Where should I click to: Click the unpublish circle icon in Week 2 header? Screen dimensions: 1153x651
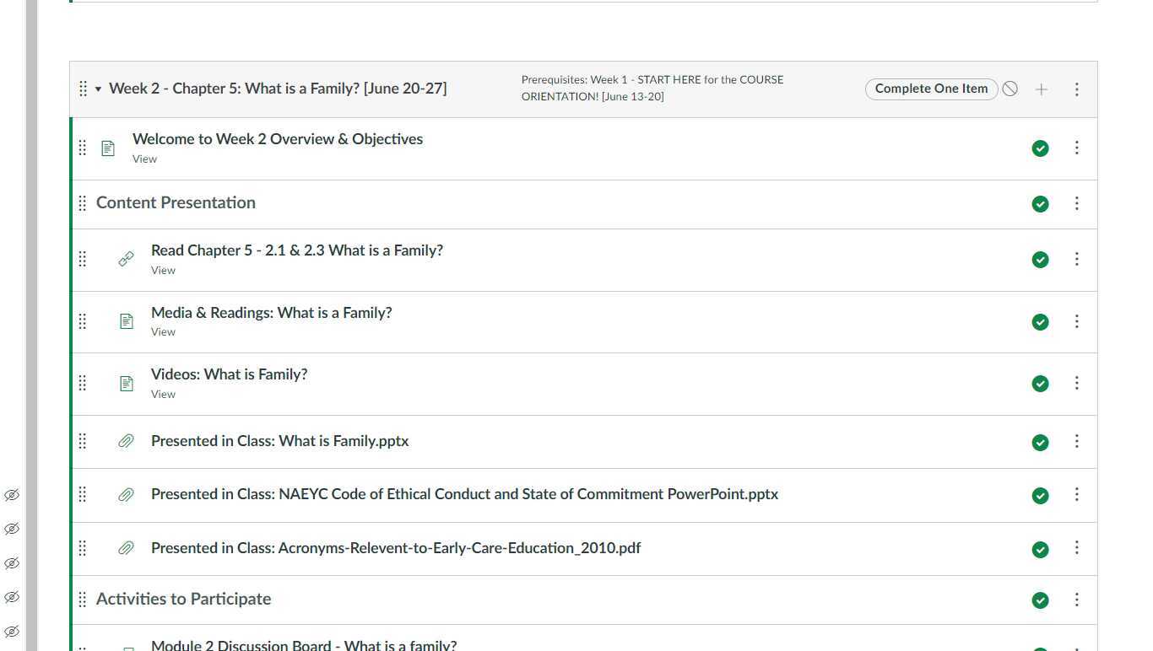[1010, 89]
